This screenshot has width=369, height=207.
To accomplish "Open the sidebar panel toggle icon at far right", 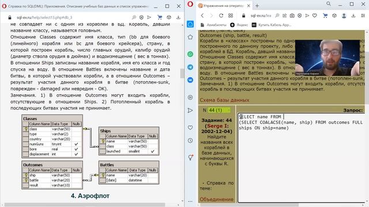I will (363, 16).
